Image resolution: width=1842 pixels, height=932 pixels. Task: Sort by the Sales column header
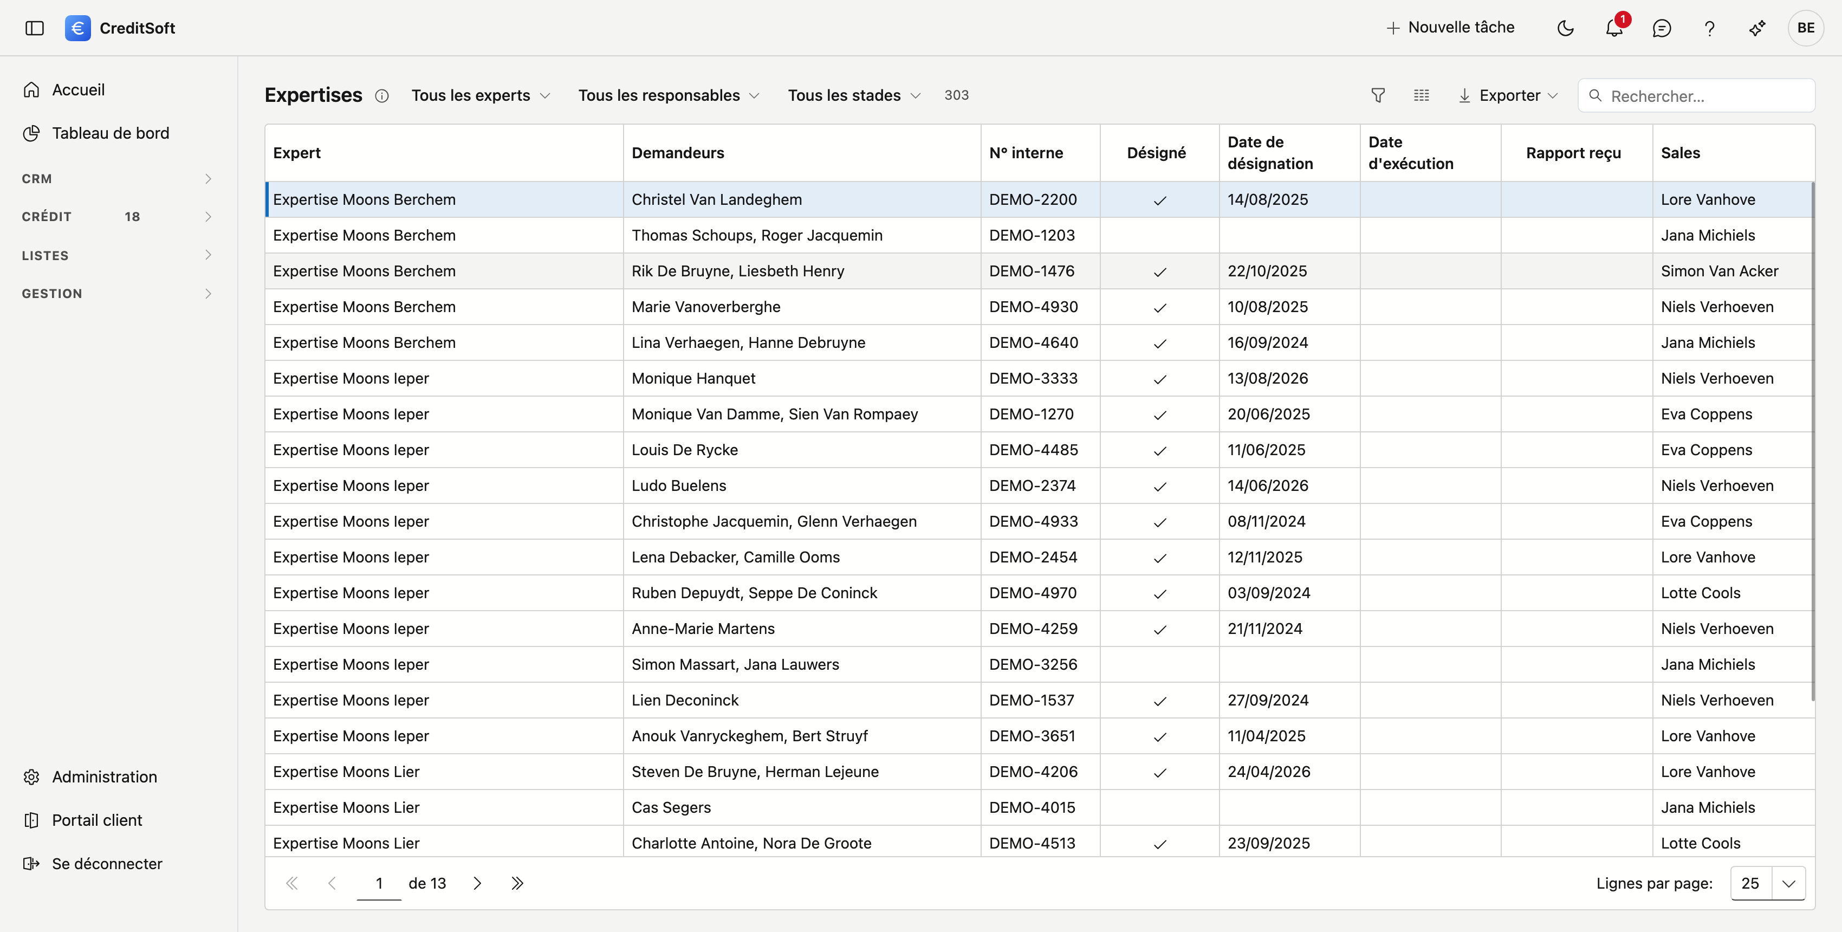pyautogui.click(x=1733, y=153)
